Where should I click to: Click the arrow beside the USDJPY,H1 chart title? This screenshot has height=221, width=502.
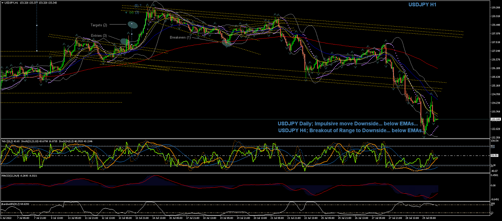click(2, 2)
